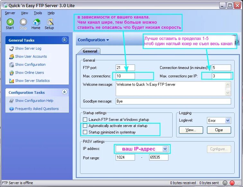The height and width of the screenshot is (187, 243).
Task: Click the Show User Accounts icon
Action: (x=12, y=56)
